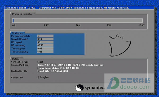This screenshot has width=159, height=97.
Task: Click the symantec wordmark text
Action: click(95, 88)
